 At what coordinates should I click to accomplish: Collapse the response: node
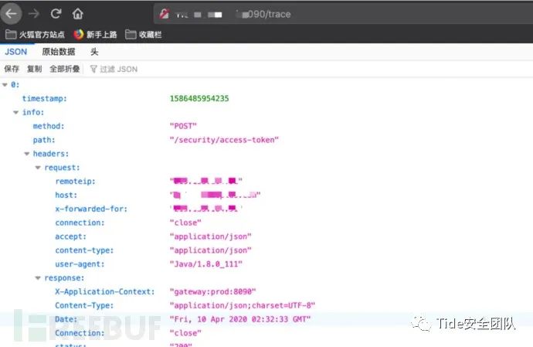pos(38,278)
